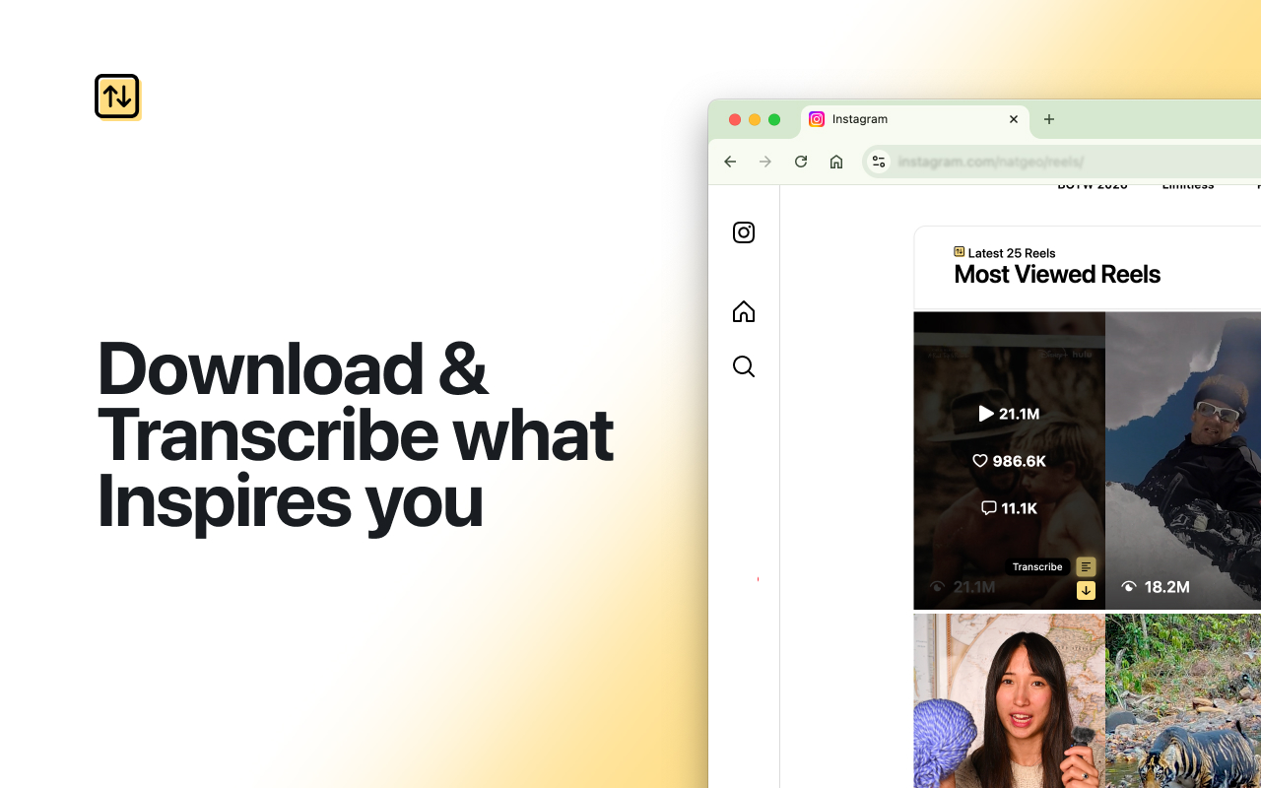
Task: Click the downloader extension logo top-left
Action: click(117, 96)
